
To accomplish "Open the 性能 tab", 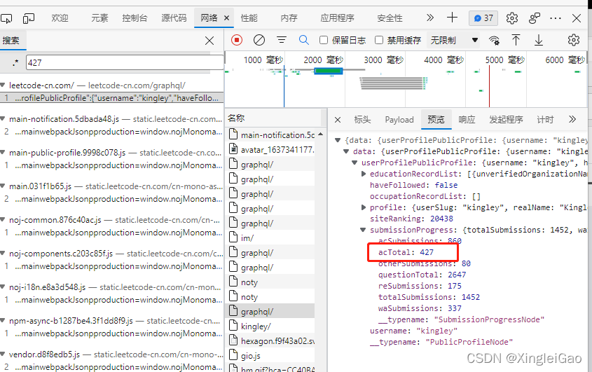I will [249, 18].
